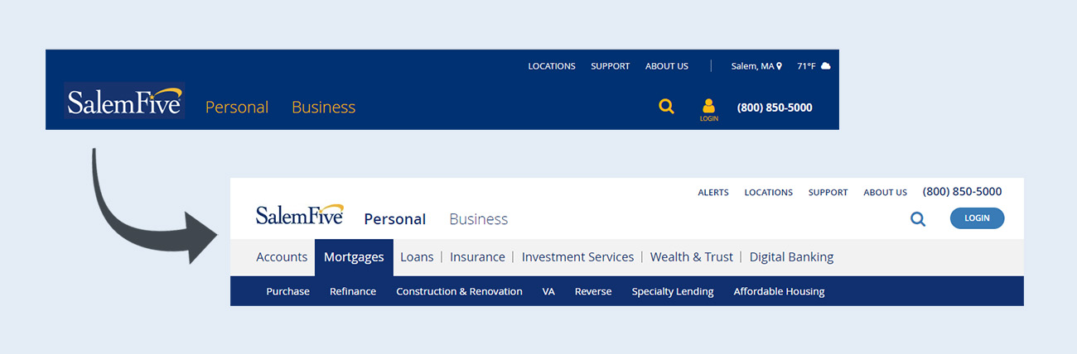Click the blue search magnifier icon

(918, 219)
